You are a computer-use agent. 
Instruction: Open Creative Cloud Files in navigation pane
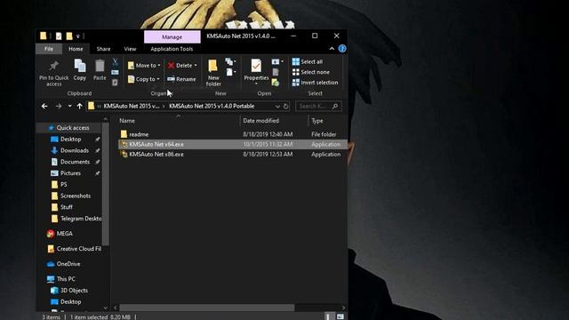[x=79, y=249]
